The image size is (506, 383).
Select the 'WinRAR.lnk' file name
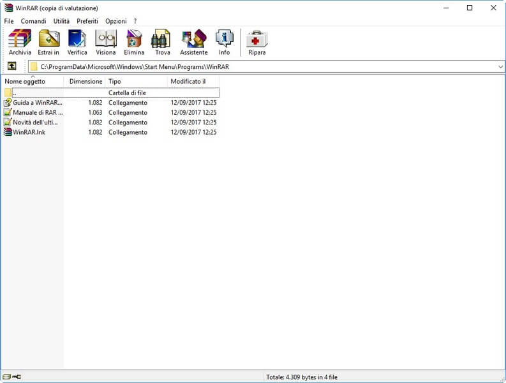click(29, 132)
